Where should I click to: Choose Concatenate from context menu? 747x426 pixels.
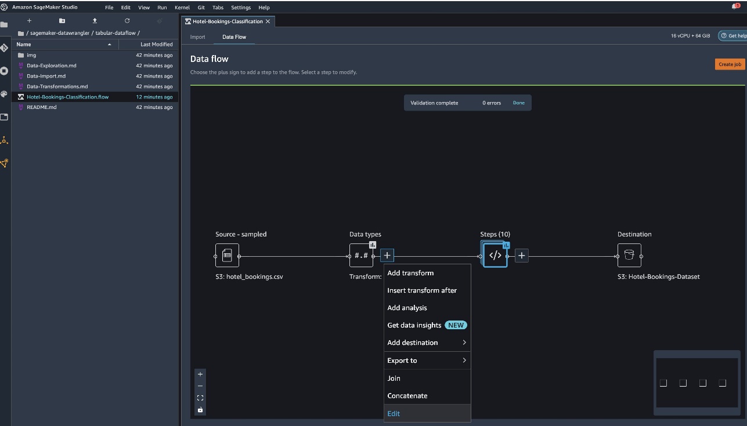coord(427,396)
